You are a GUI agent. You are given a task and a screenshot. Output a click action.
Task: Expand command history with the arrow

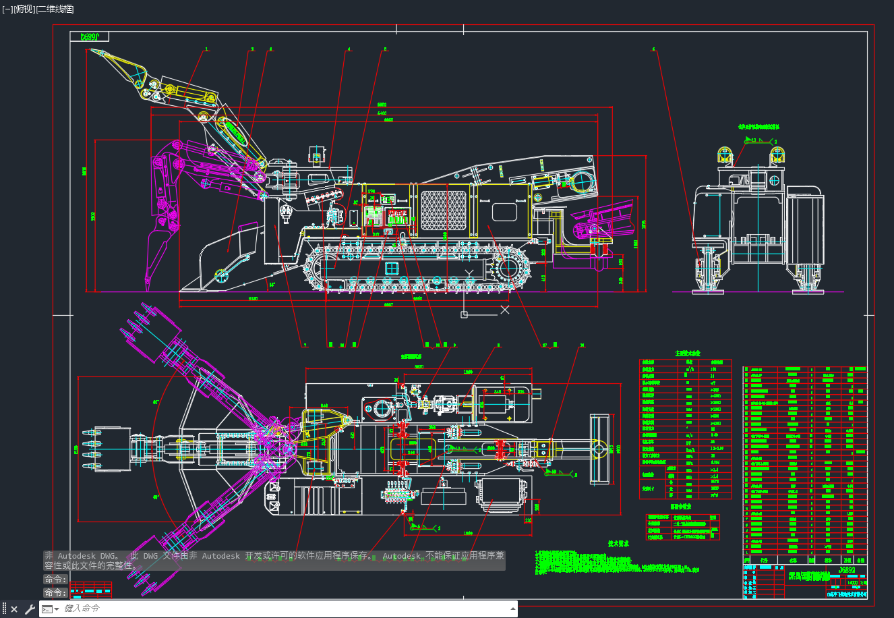512,609
